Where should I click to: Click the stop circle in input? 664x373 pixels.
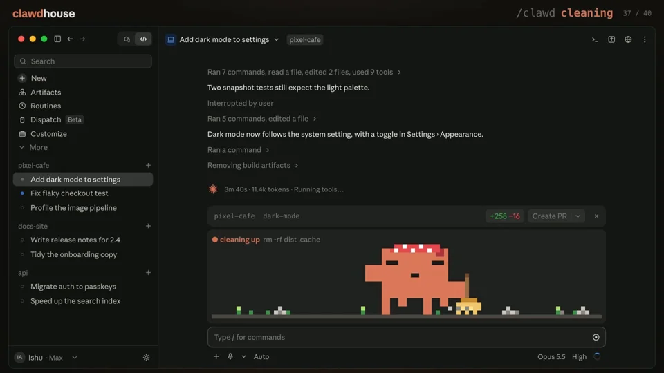pos(596,337)
